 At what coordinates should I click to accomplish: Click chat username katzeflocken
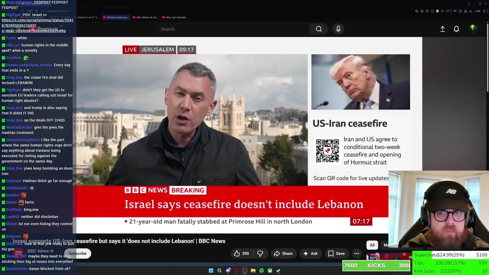point(17,269)
